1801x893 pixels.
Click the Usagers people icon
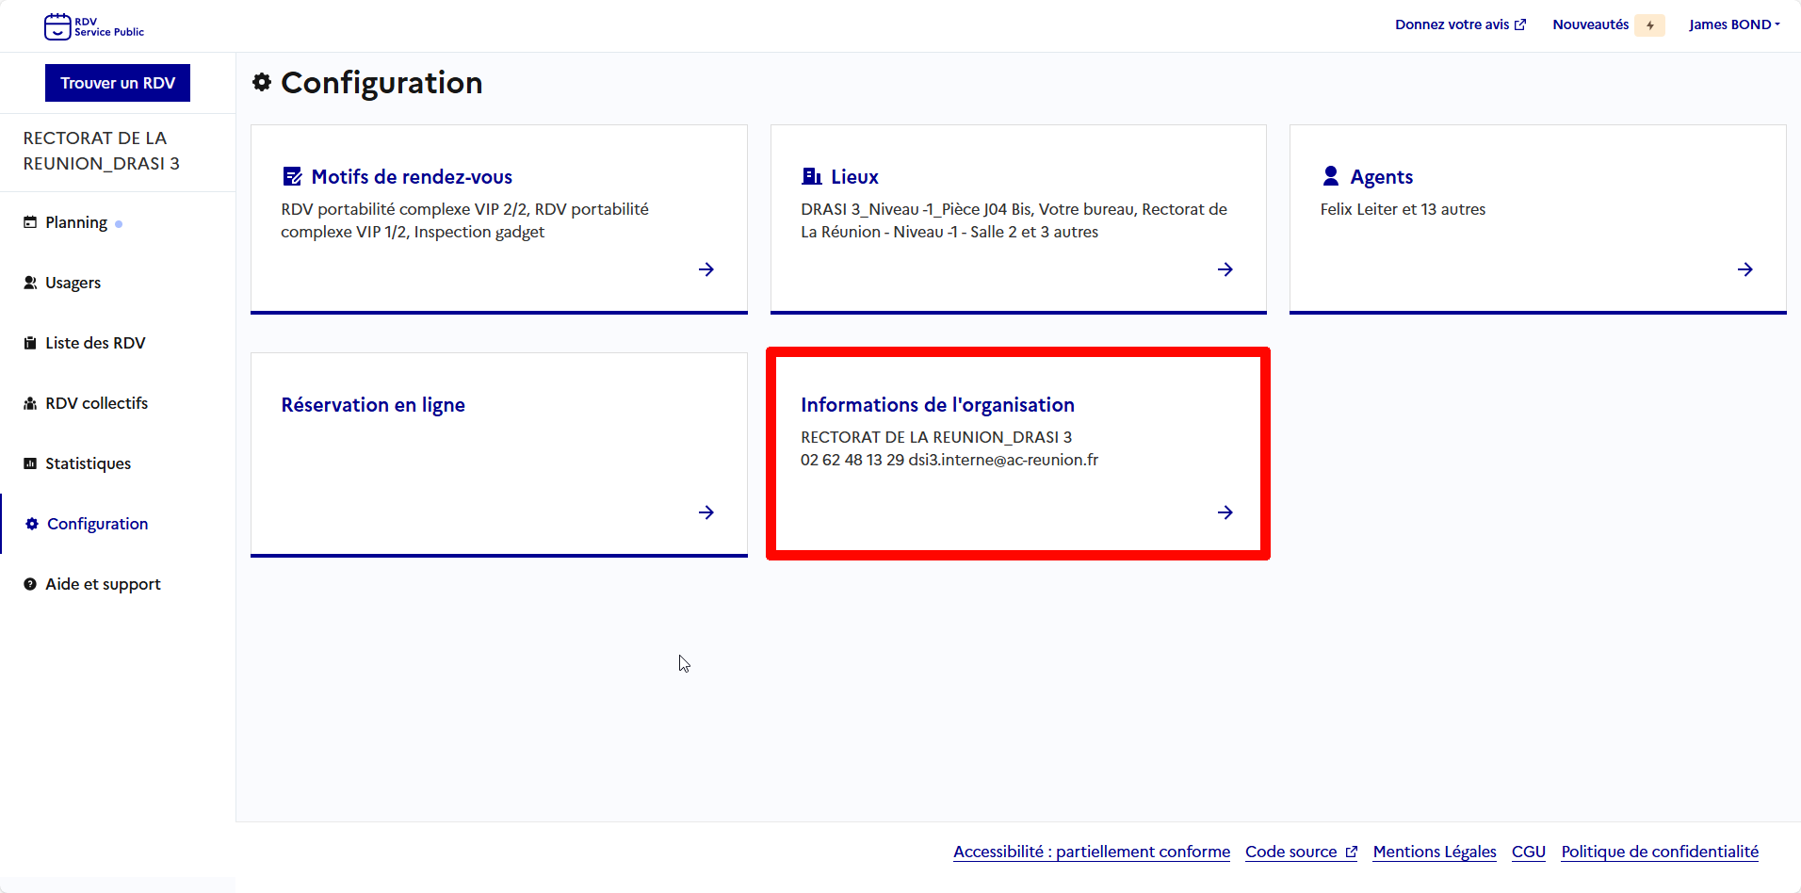pos(30,283)
